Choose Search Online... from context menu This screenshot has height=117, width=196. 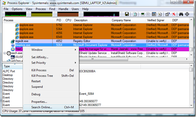tap(51, 107)
